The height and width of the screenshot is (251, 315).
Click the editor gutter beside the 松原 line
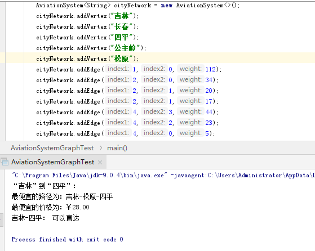2,58
